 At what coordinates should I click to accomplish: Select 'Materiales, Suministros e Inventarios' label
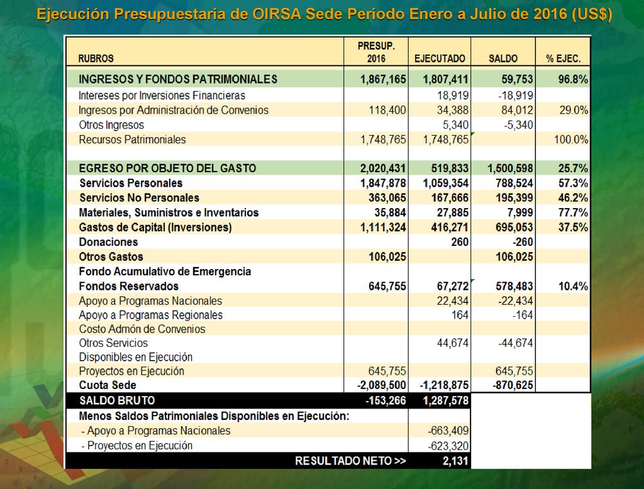[169, 212]
